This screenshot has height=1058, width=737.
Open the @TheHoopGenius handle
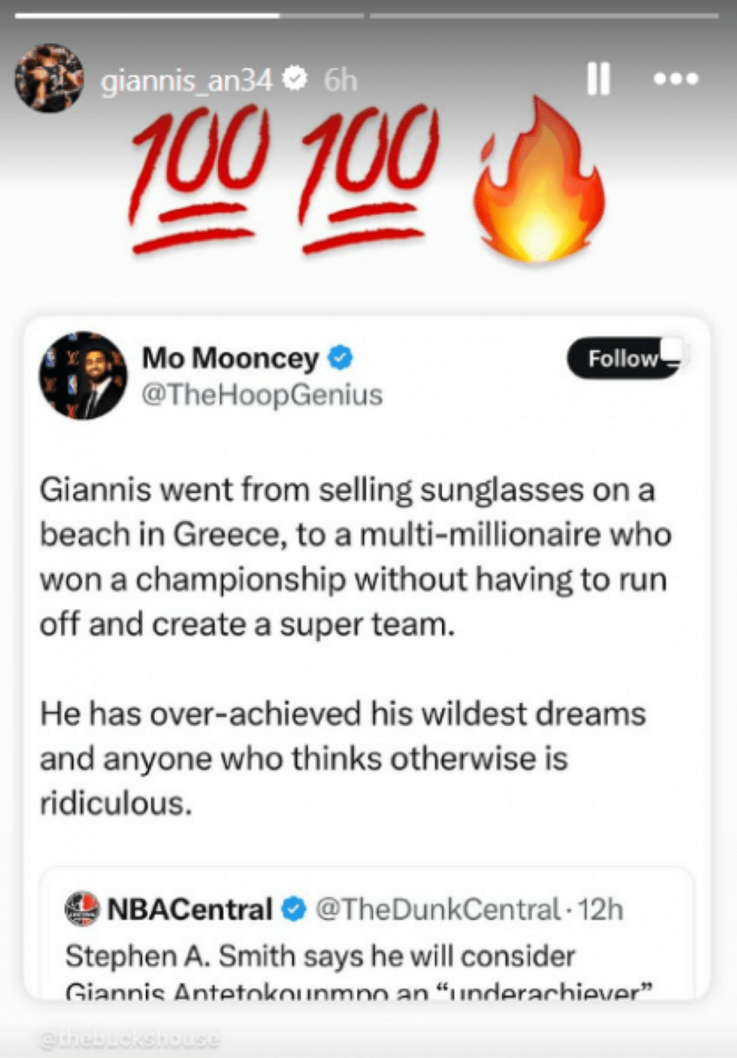(x=262, y=395)
